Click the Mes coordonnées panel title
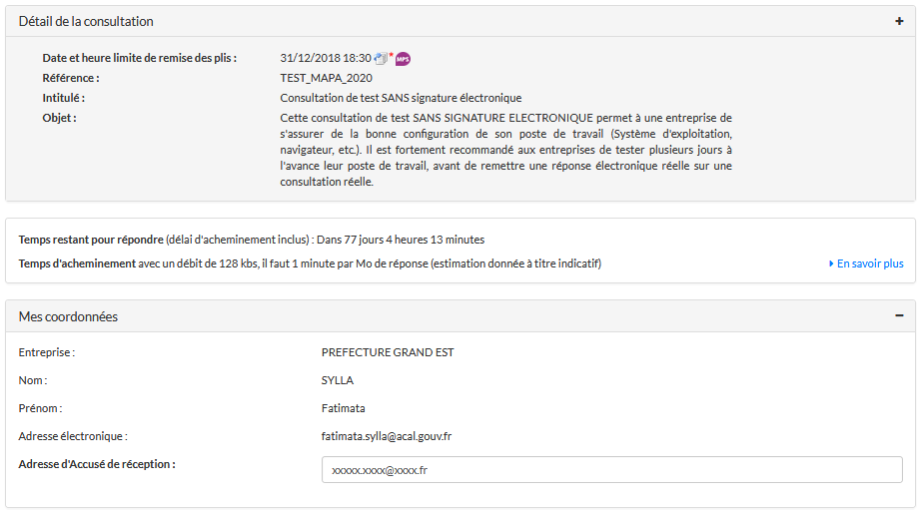920x515 pixels. (68, 316)
